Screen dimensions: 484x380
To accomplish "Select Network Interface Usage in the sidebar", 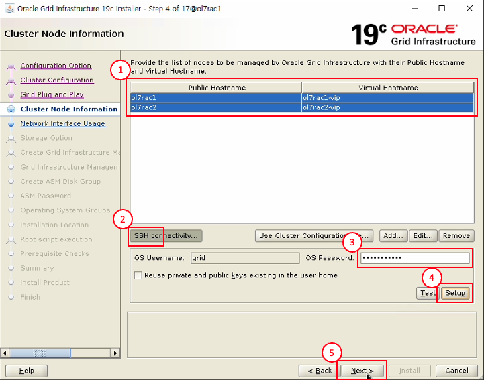I will 62,123.
